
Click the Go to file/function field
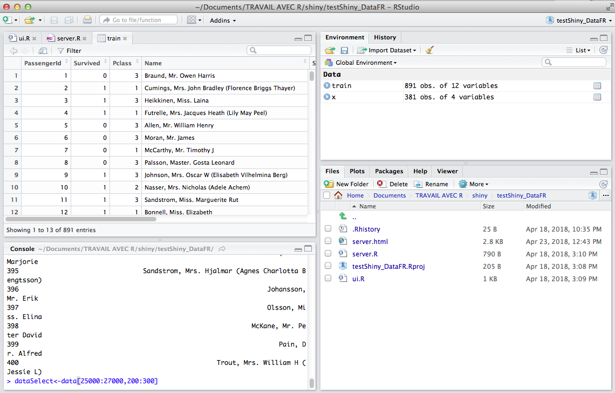coord(139,20)
